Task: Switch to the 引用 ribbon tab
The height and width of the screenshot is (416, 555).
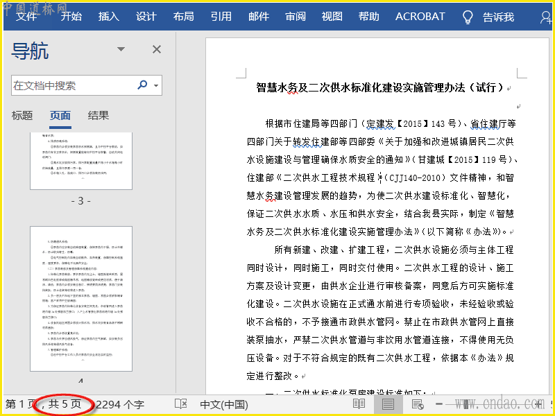Action: 221,16
